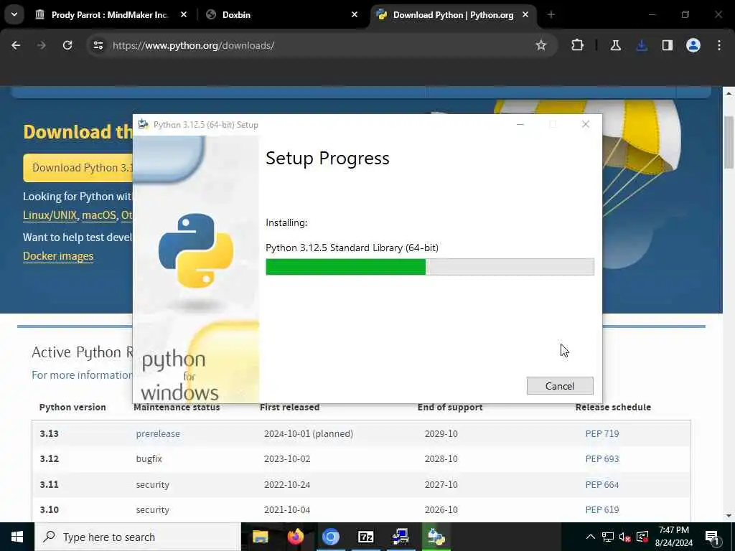The width and height of the screenshot is (735, 551).
Task: Open the Chrome profile avatar
Action: coord(693,45)
